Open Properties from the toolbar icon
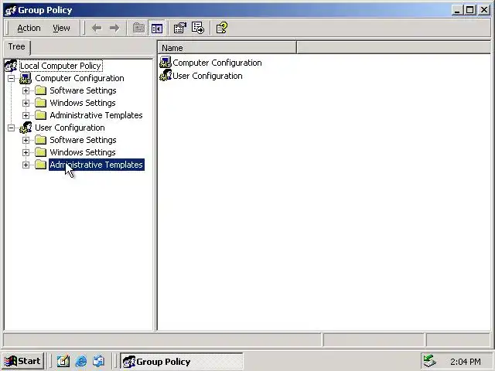 tap(180, 28)
